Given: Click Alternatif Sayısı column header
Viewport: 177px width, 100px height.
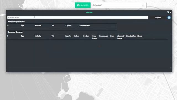Looking at the screenshot, I should (121, 37).
